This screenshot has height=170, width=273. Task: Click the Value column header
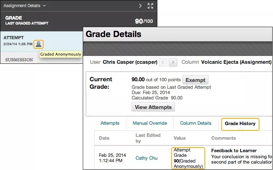(x=180, y=138)
